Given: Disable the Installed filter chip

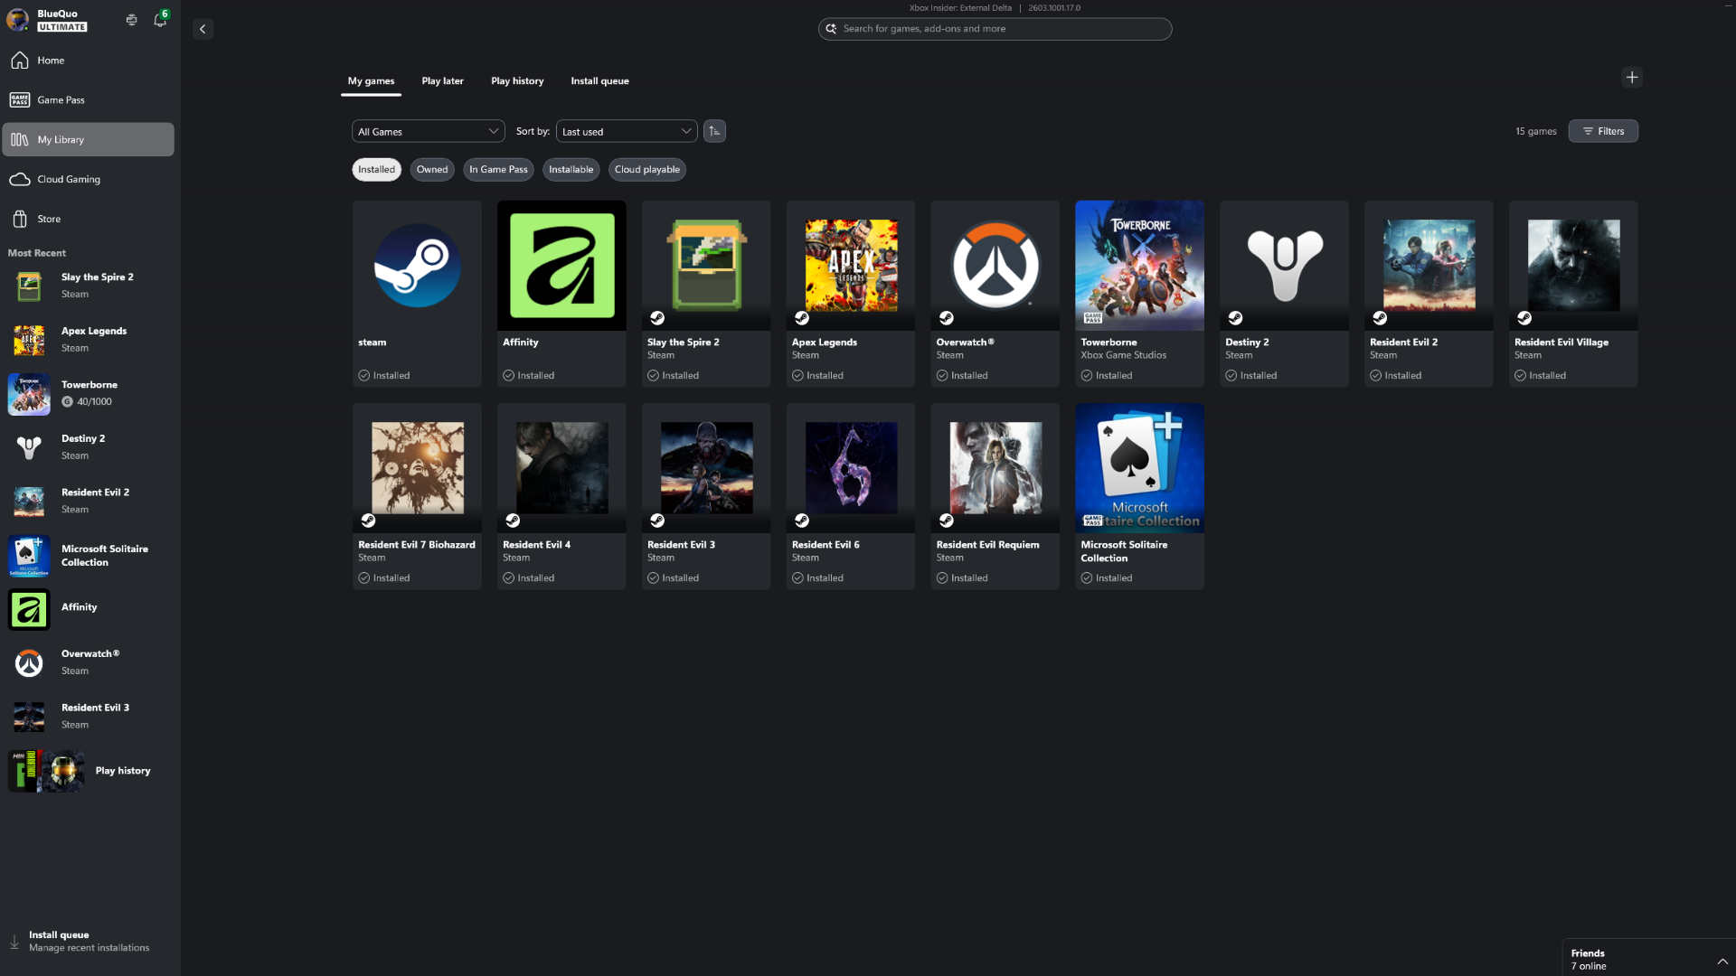Looking at the screenshot, I should 376,169.
